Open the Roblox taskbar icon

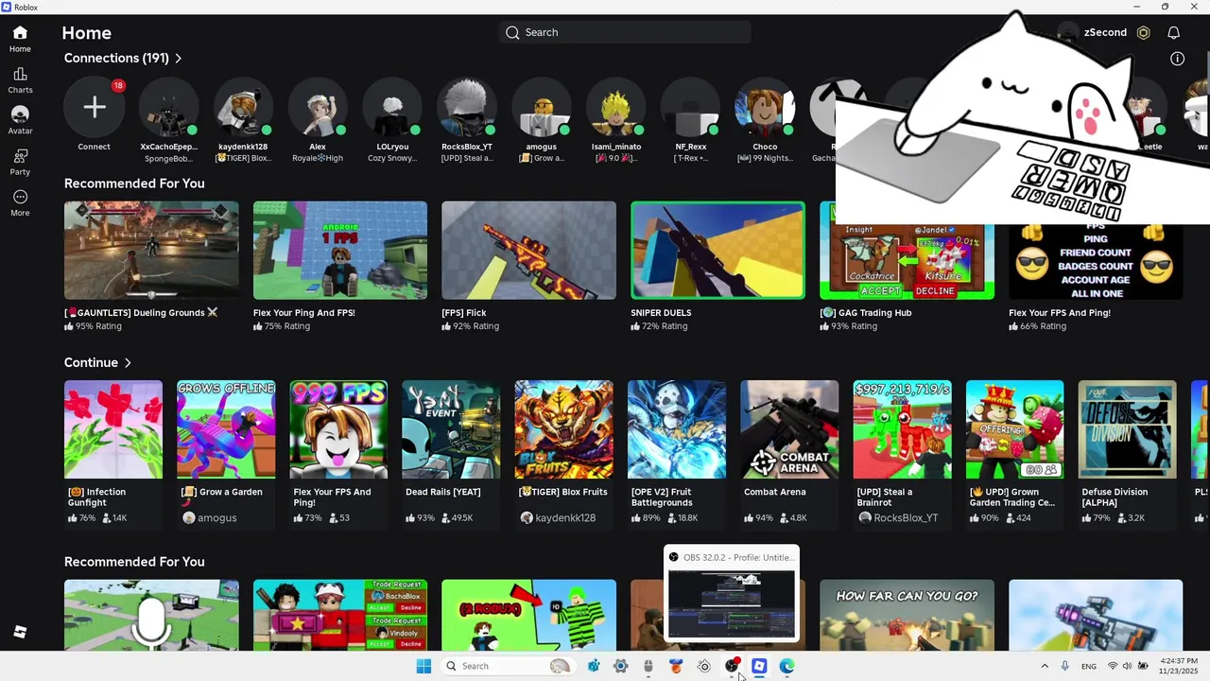(x=759, y=666)
